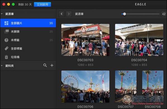167x109 pixels.
Task: Click the 立刻啟用 activate button
Action: click(42, 4)
